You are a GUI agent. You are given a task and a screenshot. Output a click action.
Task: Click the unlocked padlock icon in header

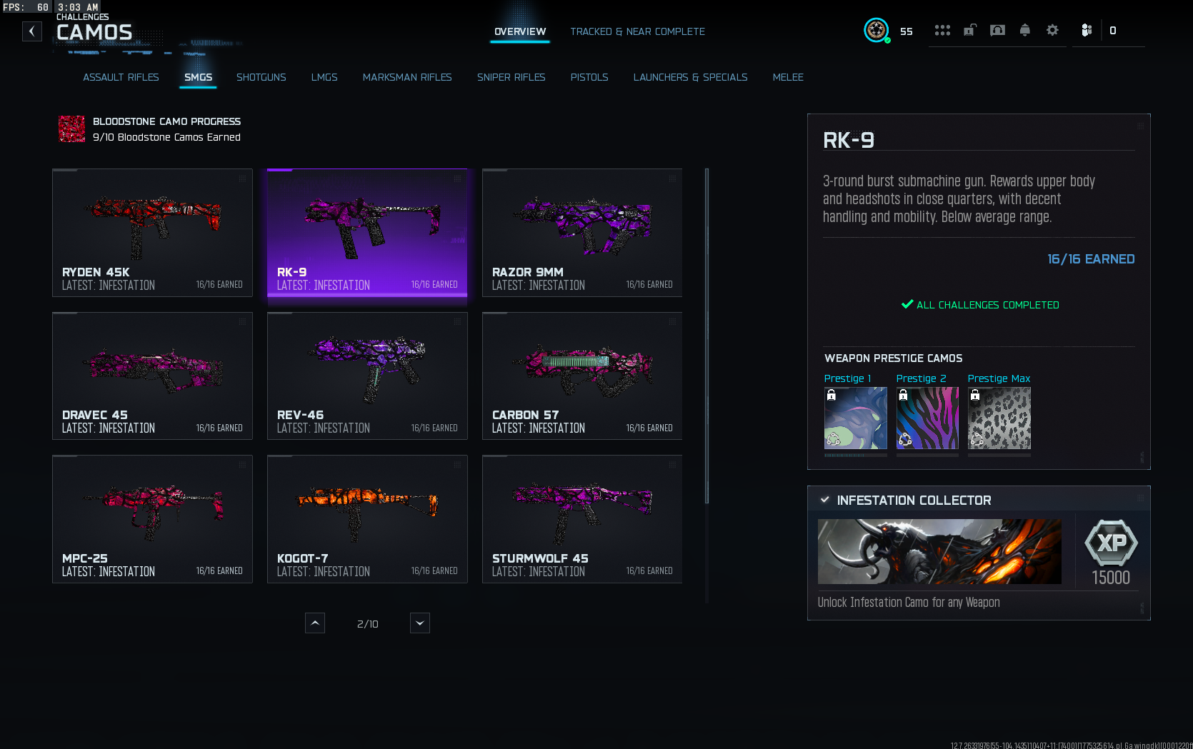[x=969, y=30]
